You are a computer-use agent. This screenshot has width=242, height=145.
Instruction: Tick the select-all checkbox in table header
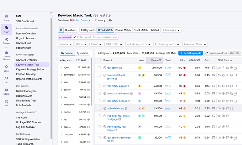tap(99, 60)
